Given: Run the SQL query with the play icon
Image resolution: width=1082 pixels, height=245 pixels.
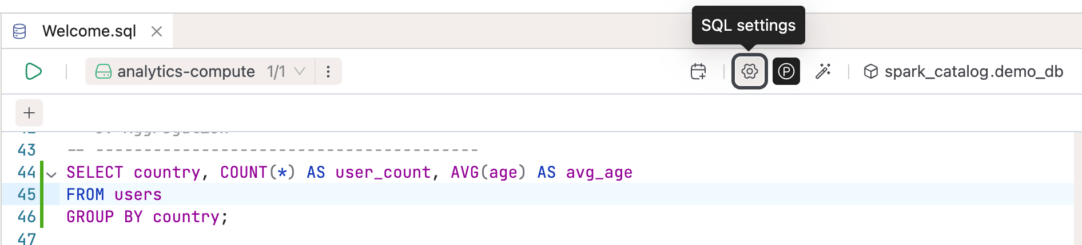Looking at the screenshot, I should click(34, 71).
